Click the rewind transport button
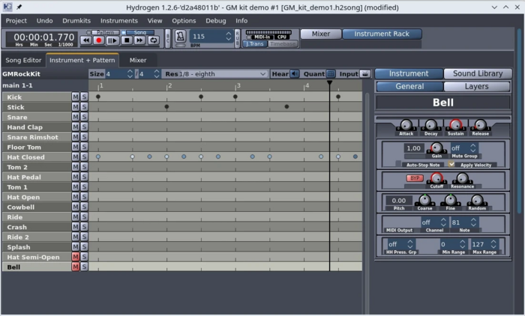This screenshot has height=316, width=525. (85, 40)
